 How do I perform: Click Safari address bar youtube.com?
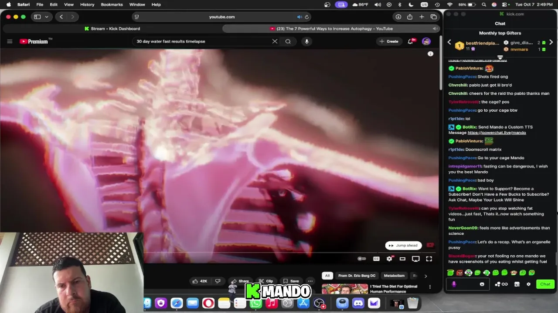coord(222,17)
